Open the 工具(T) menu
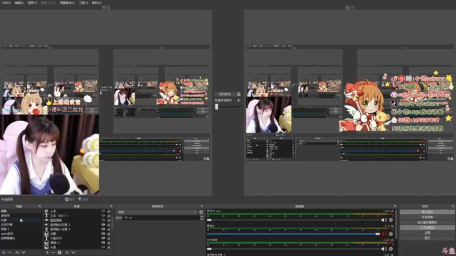The image size is (456, 256). [x=83, y=3]
